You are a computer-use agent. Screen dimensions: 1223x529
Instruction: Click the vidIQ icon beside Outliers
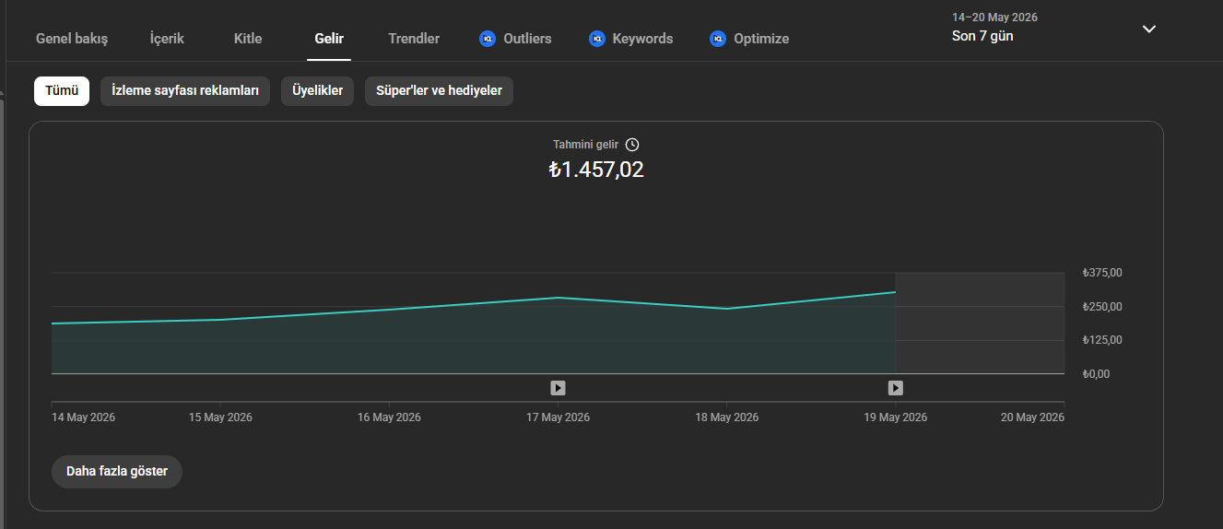[x=488, y=39]
